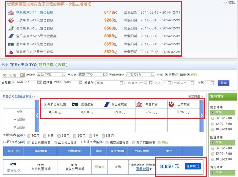The height and width of the screenshot is (177, 238).
Task: Select the 8,988 元 ANA direct fare cell
Action: click(x=119, y=112)
